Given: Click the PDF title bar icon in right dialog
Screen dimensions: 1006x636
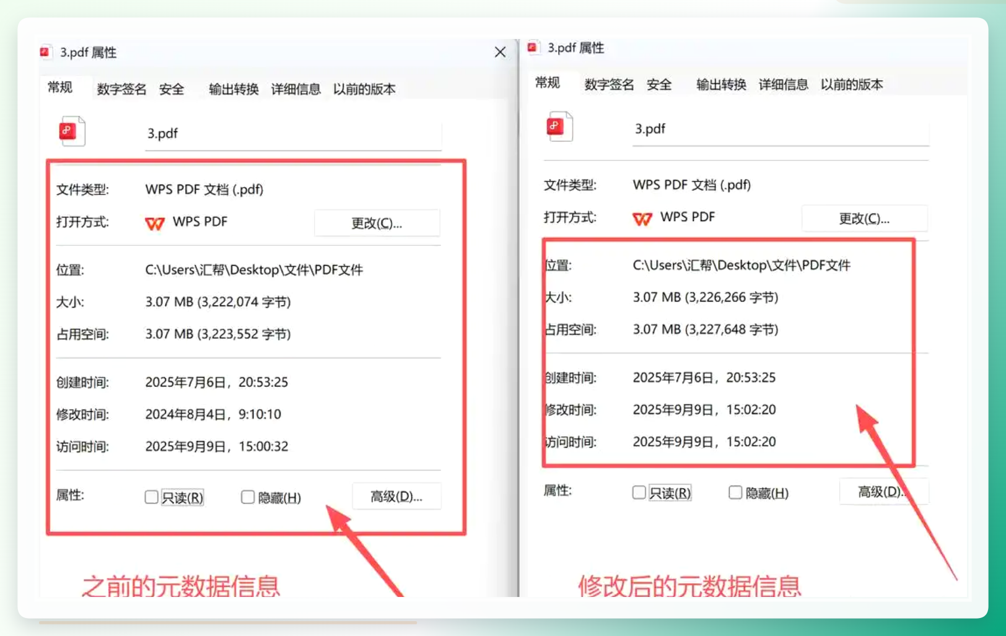Looking at the screenshot, I should coord(532,48).
